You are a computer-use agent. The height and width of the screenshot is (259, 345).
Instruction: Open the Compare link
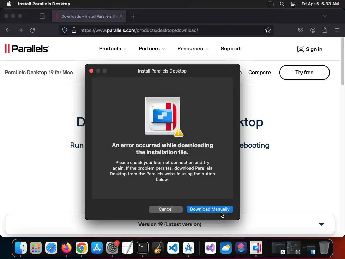pos(259,73)
